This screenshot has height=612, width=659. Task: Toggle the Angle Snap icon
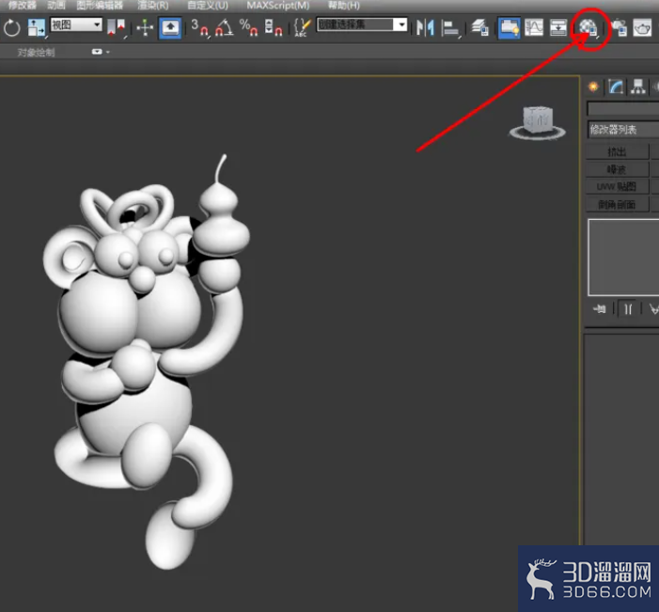click(224, 28)
